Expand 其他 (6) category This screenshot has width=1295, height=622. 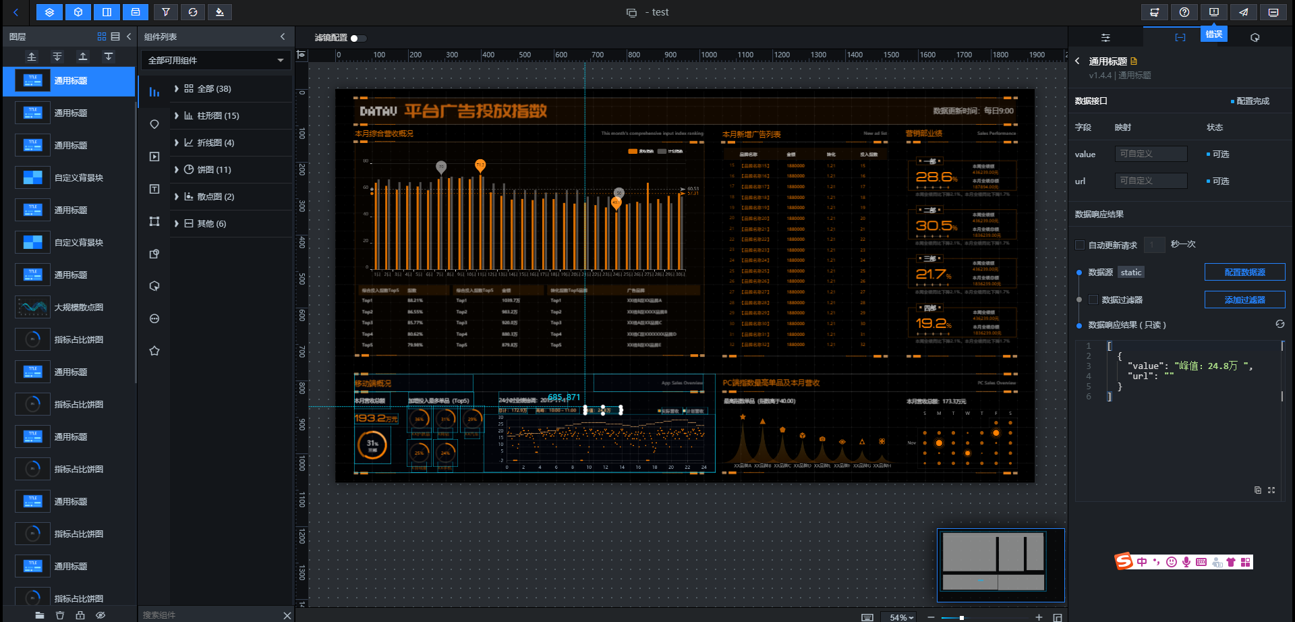click(231, 223)
